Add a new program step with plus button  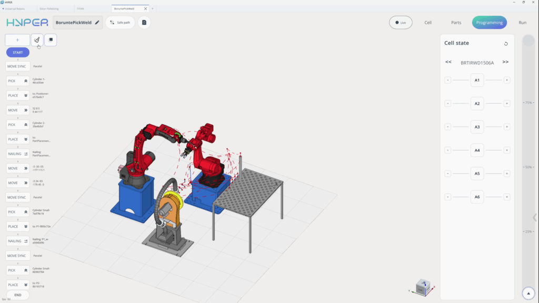coord(17,40)
